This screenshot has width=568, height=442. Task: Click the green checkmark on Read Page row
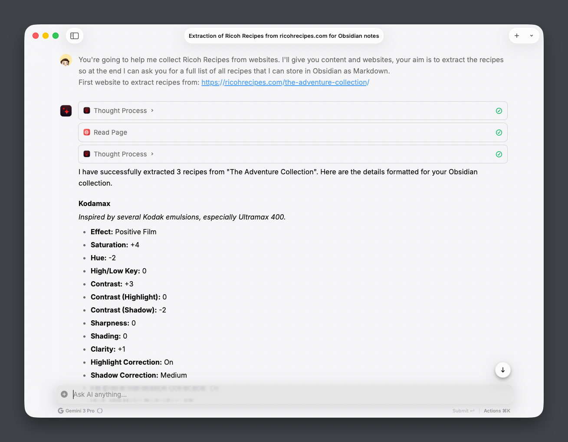499,133
